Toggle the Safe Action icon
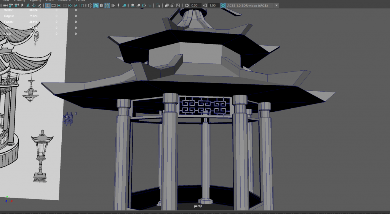 pyautogui.click(x=76, y=5)
